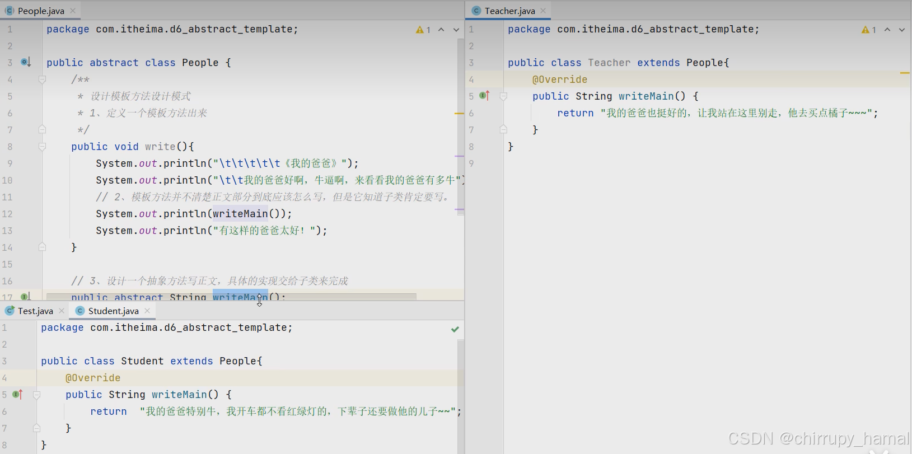Go to previous highlighted problem in Teacher.java

(x=887, y=30)
